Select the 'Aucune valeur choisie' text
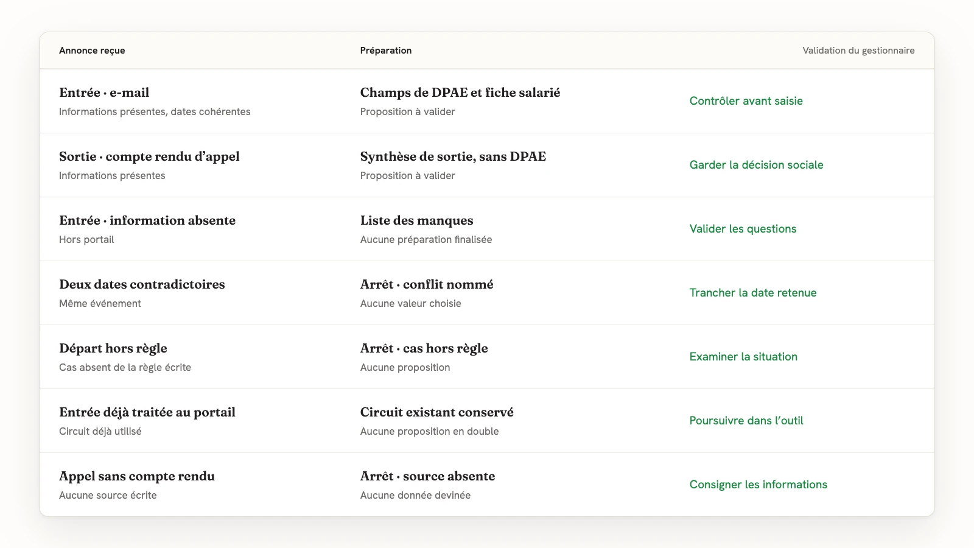Image resolution: width=974 pixels, height=548 pixels. (x=411, y=304)
